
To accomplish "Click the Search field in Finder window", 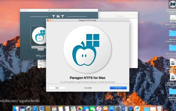I will [x=121, y=16].
